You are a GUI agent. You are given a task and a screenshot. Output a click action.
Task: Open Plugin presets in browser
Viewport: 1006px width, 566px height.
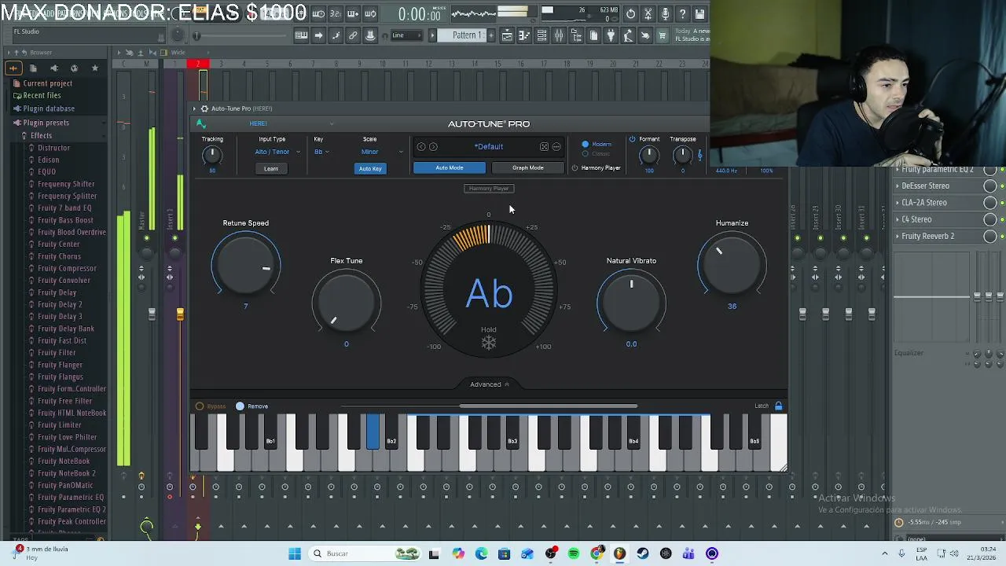46,123
